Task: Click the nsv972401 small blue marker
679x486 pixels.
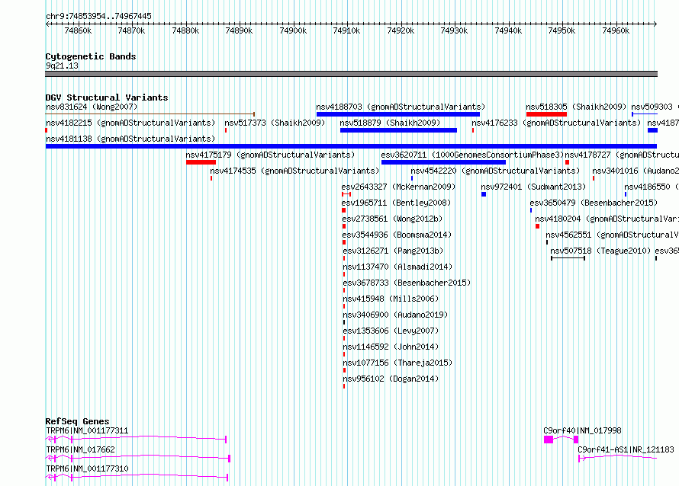Action: [x=484, y=194]
